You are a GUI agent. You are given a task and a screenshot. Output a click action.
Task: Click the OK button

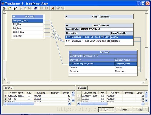point(106,110)
